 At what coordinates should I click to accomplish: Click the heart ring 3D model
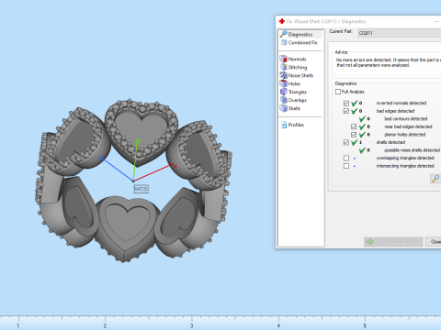[133, 181]
